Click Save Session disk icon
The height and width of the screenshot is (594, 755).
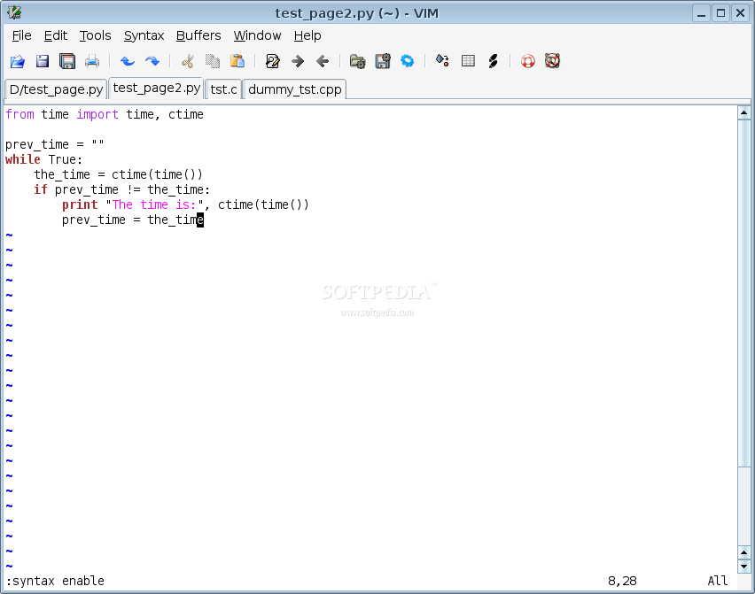click(383, 61)
